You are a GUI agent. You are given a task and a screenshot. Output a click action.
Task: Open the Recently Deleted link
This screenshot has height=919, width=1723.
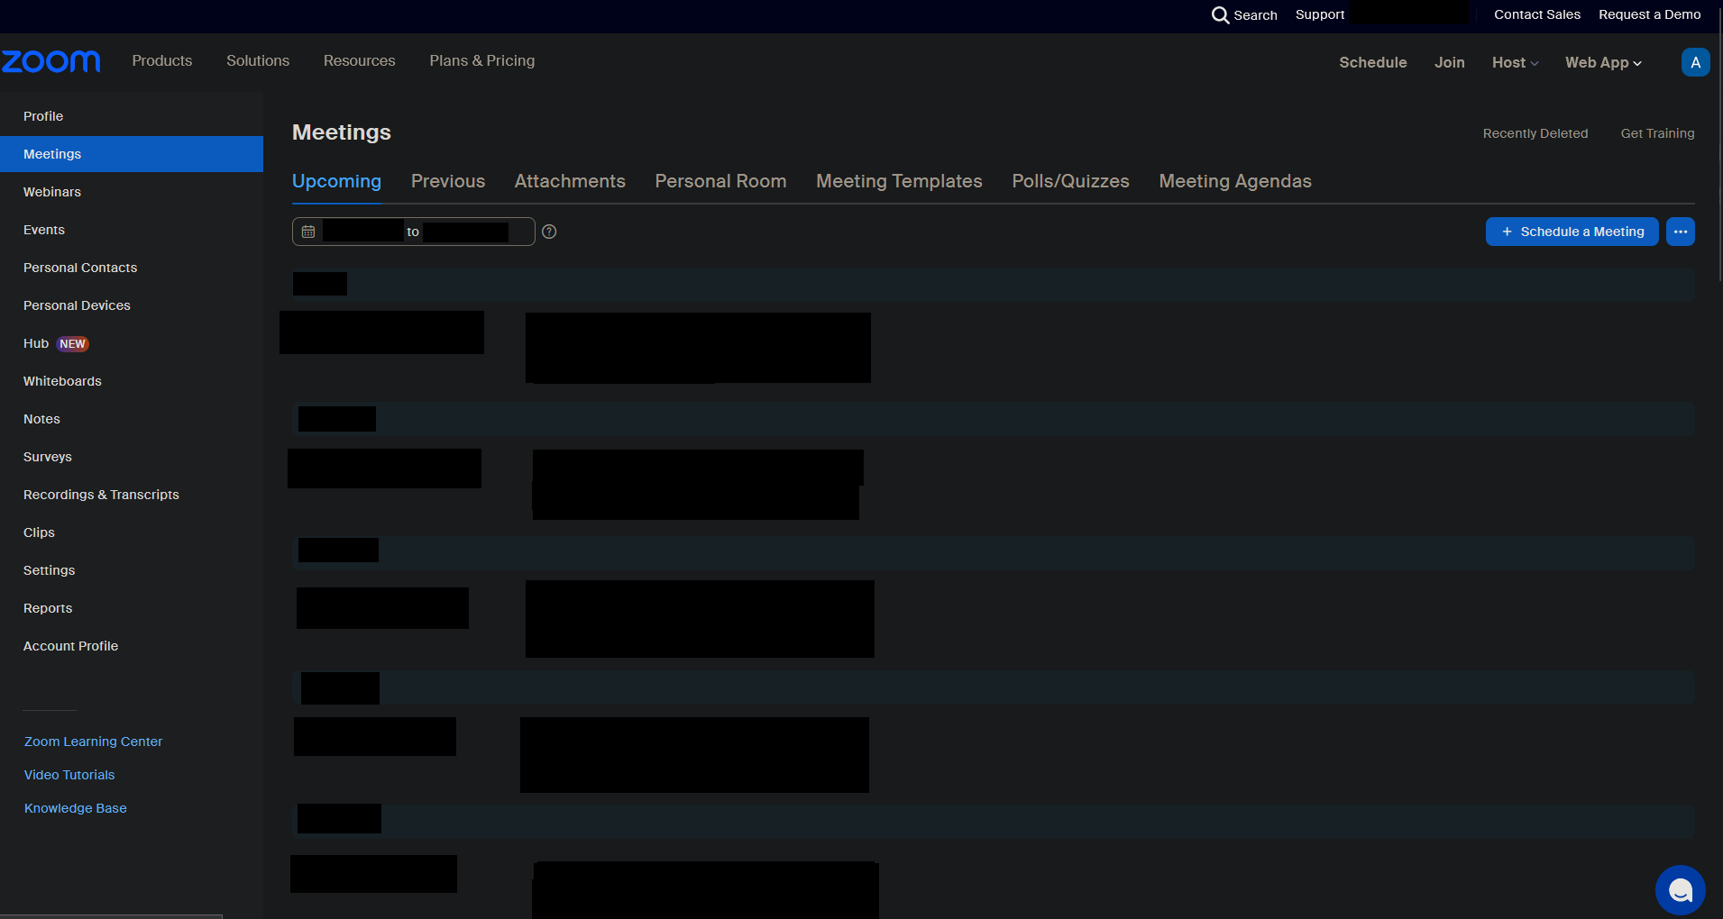point(1535,133)
